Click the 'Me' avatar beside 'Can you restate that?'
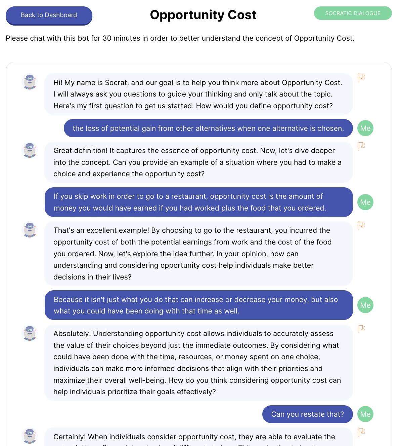The height and width of the screenshot is (446, 401). (365, 414)
